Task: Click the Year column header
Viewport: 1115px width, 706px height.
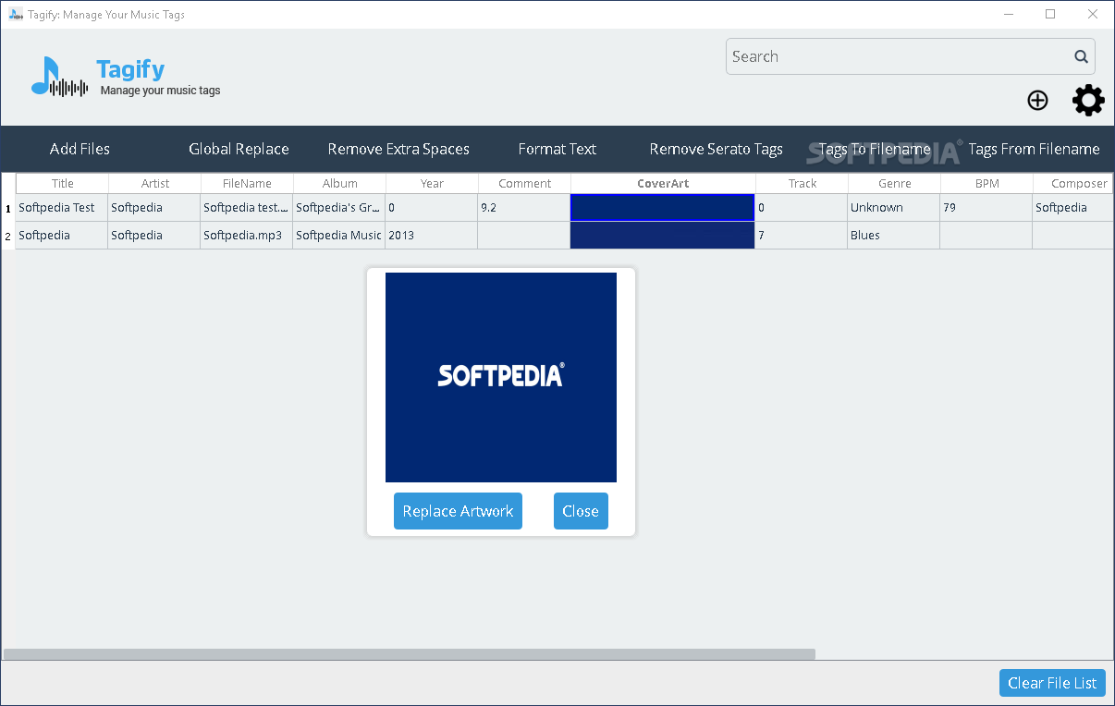Action: (x=433, y=184)
